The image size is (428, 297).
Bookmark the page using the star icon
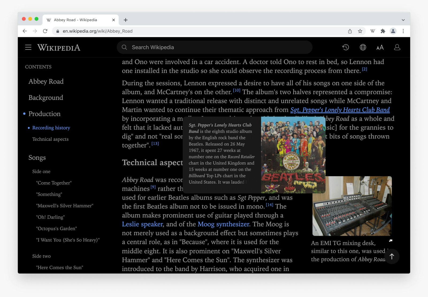(360, 31)
